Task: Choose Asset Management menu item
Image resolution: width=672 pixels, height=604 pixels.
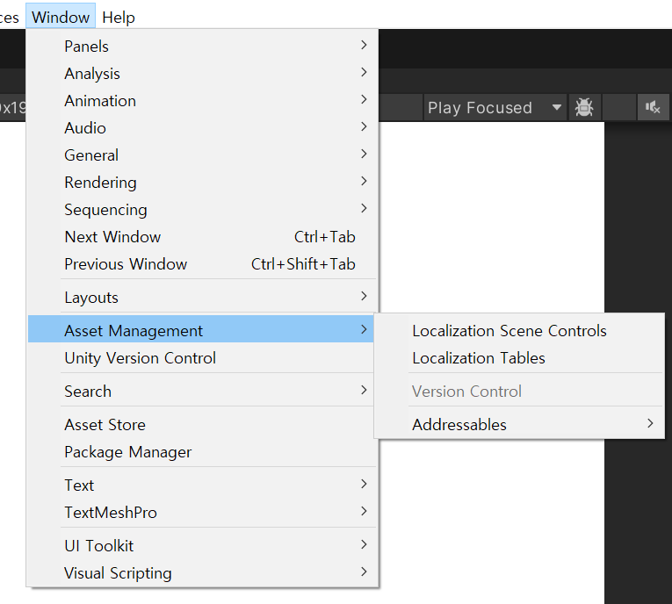Action: (x=202, y=330)
